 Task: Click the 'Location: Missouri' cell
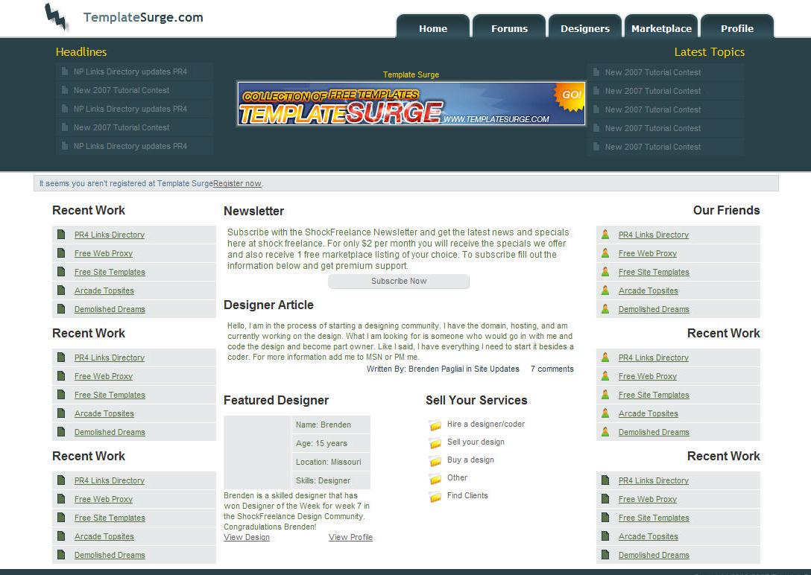pyautogui.click(x=331, y=462)
